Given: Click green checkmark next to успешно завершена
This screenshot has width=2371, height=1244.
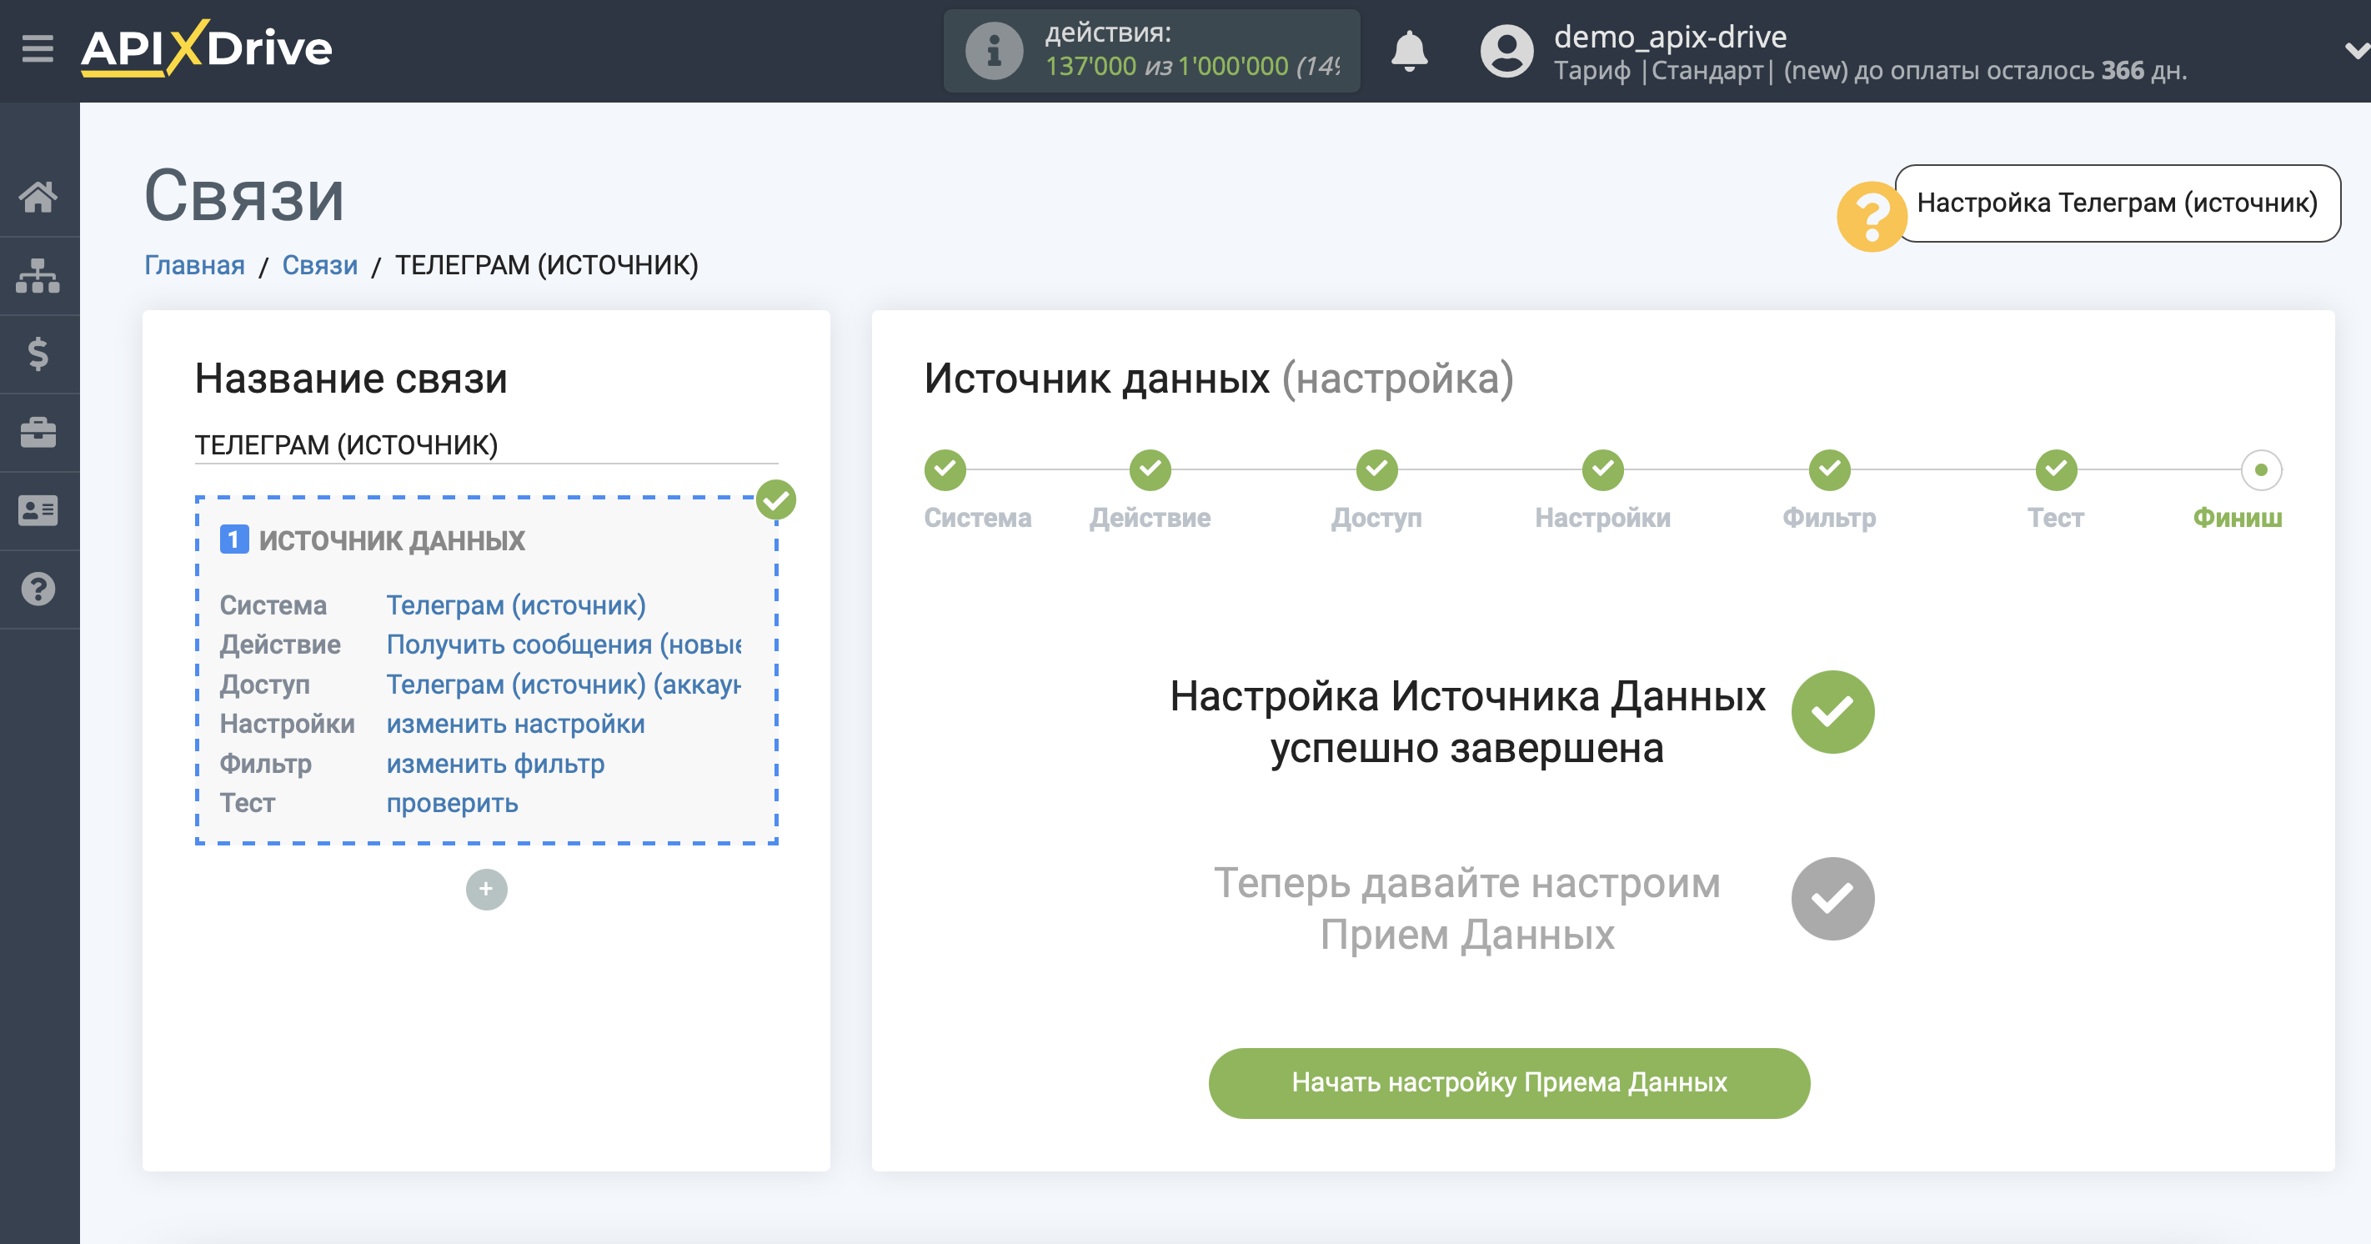Looking at the screenshot, I should [1832, 713].
